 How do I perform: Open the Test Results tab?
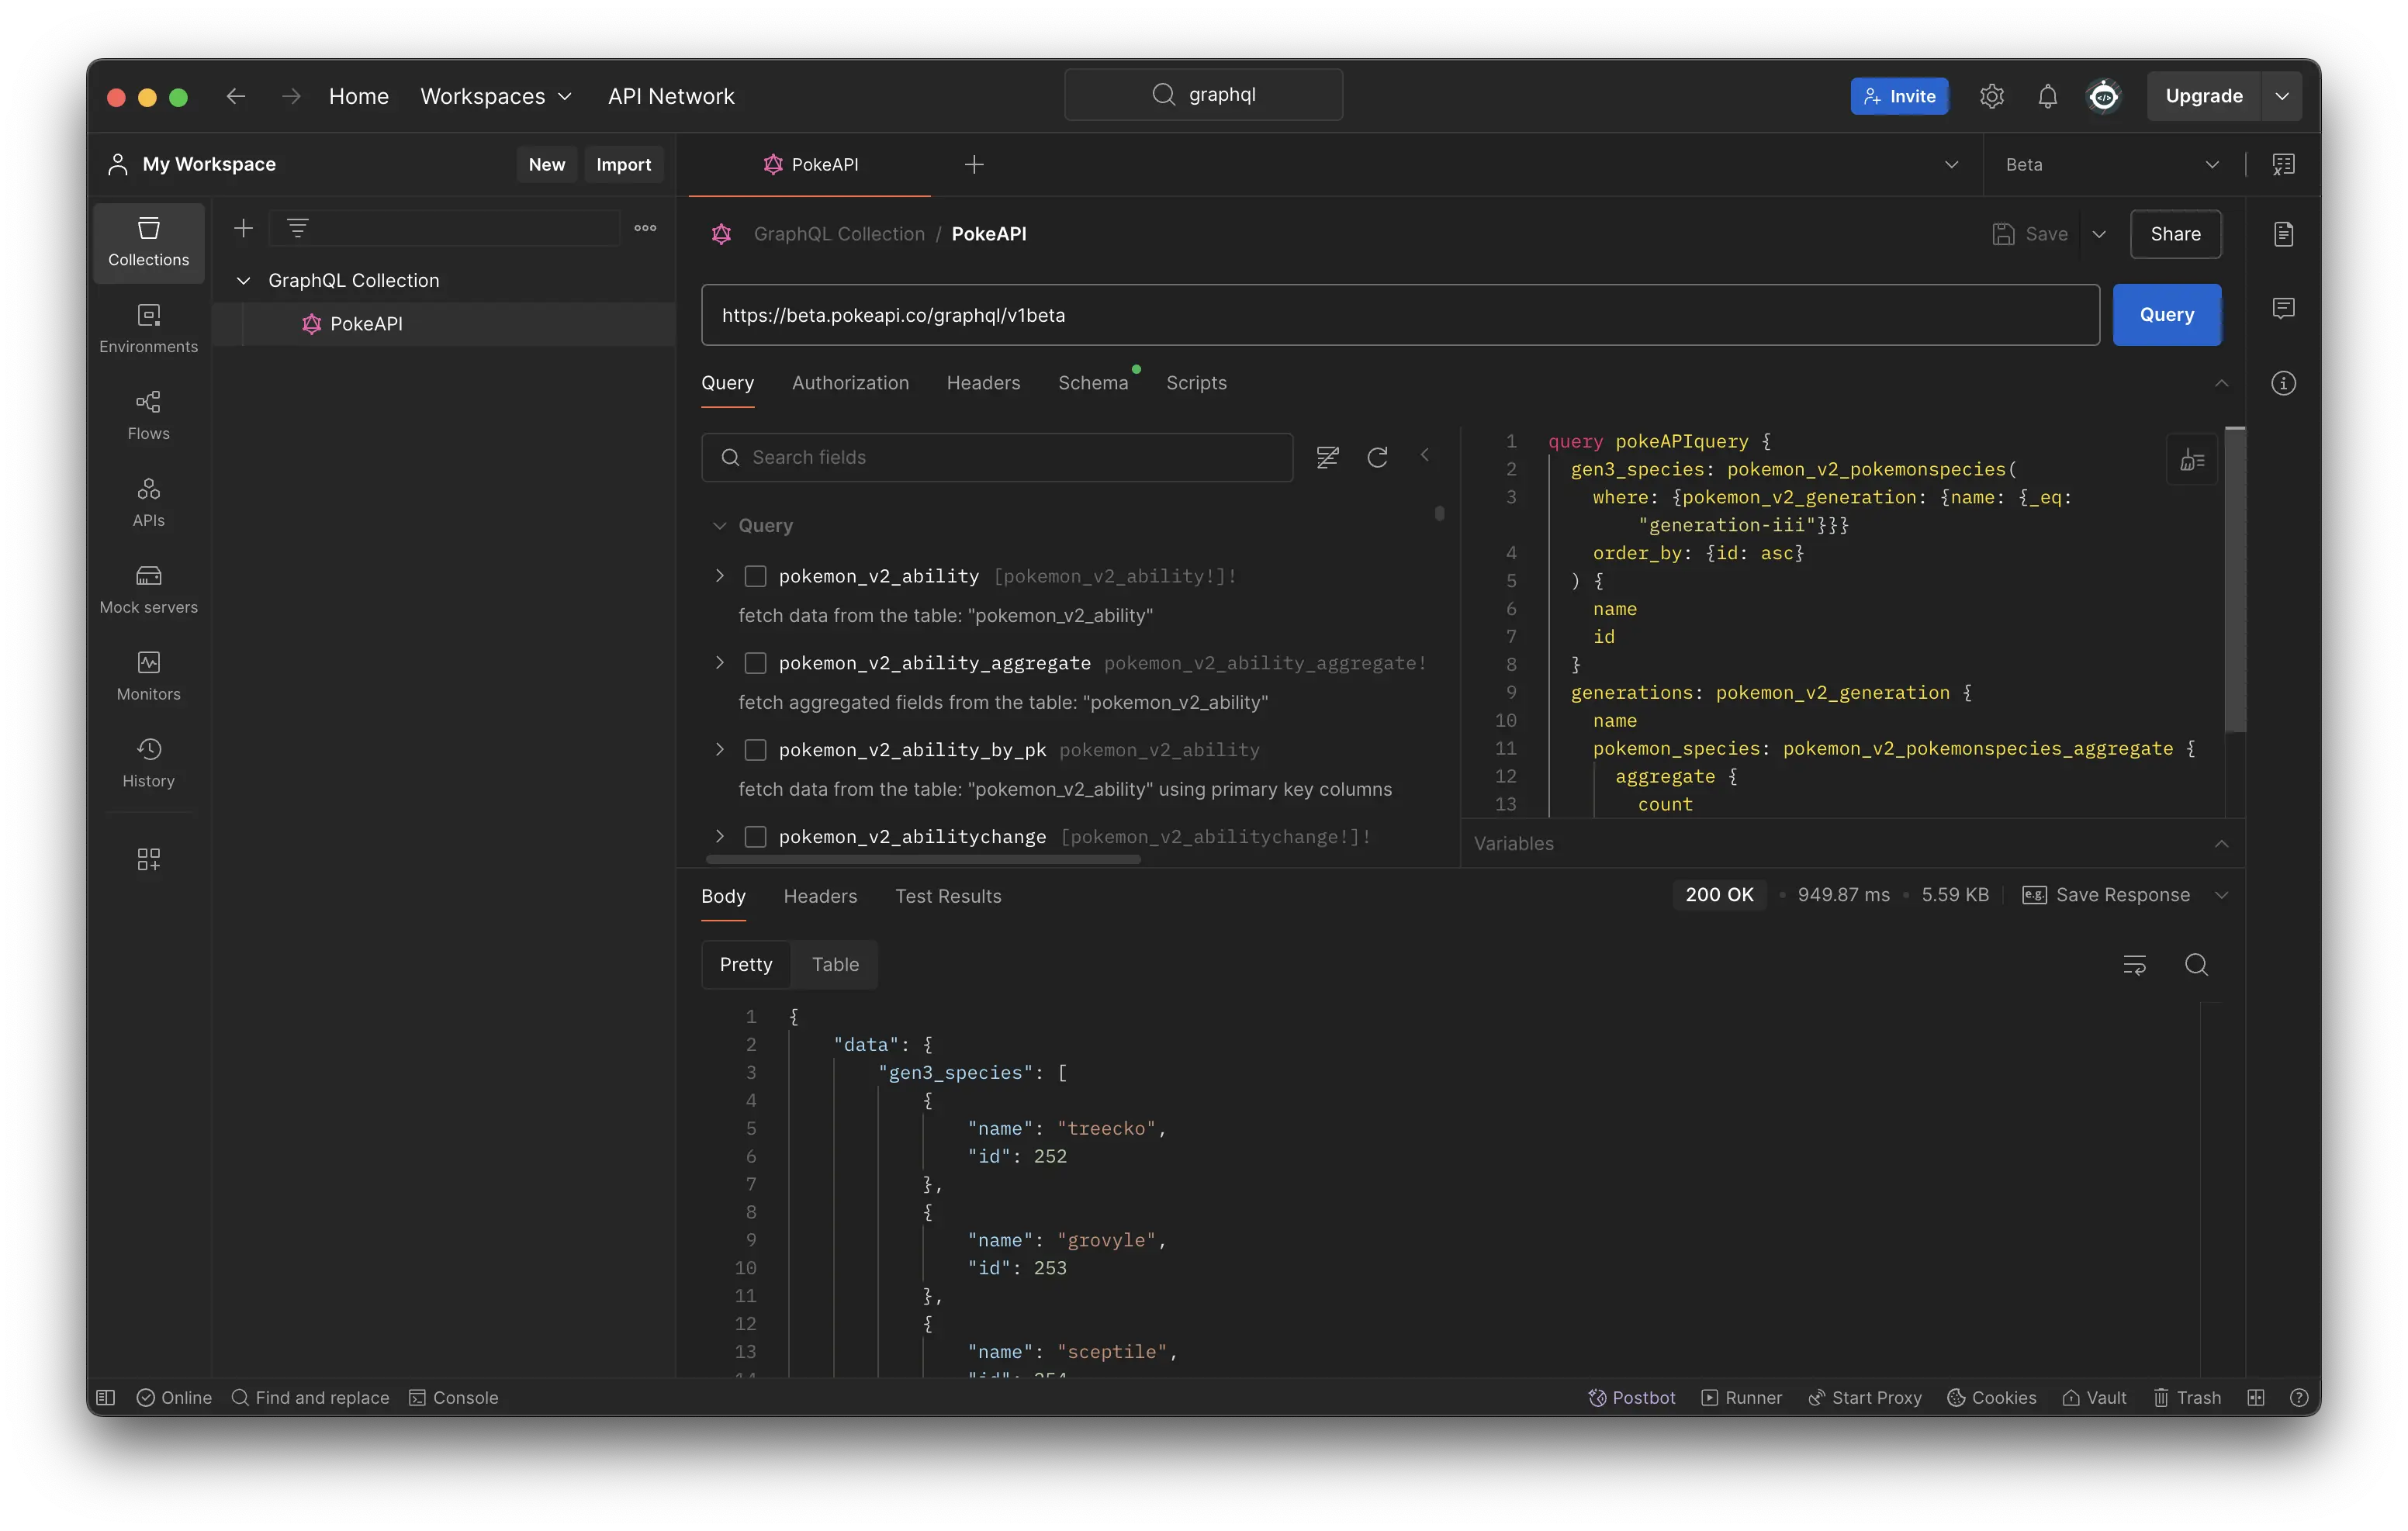coord(948,896)
